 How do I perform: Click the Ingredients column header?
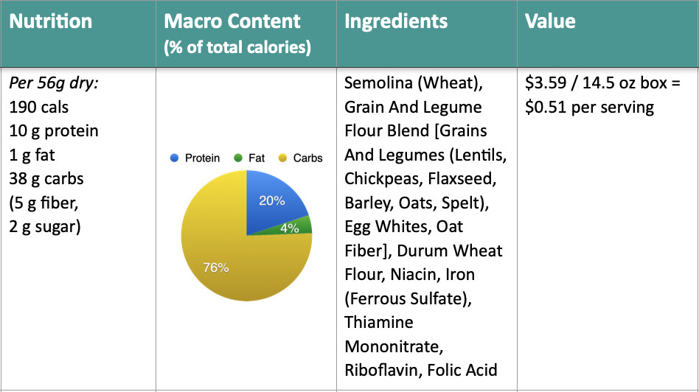point(396,21)
